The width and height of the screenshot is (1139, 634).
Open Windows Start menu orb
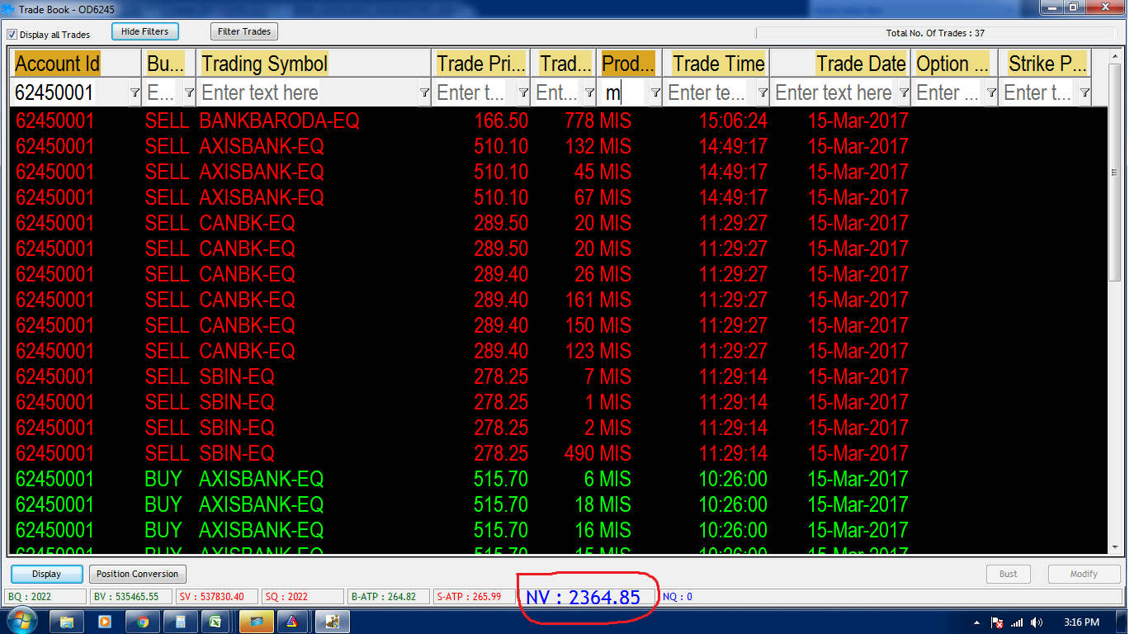pyautogui.click(x=21, y=622)
